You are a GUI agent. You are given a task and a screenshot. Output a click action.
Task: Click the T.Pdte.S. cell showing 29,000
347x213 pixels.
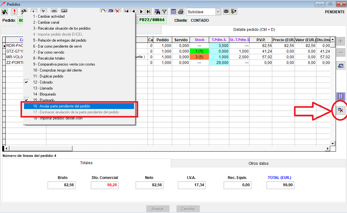[x=219, y=63]
